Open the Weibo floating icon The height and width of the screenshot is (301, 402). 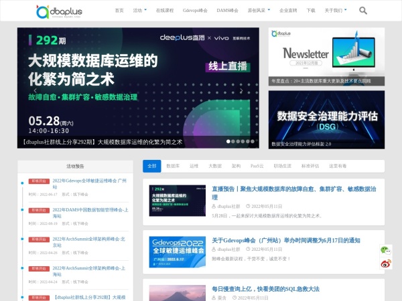coord(386,264)
